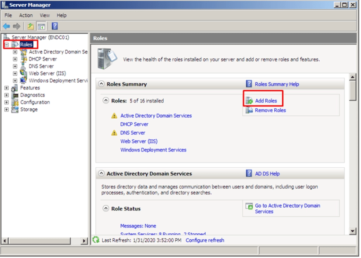Click the Roles Summary Help book icon

click(x=249, y=84)
